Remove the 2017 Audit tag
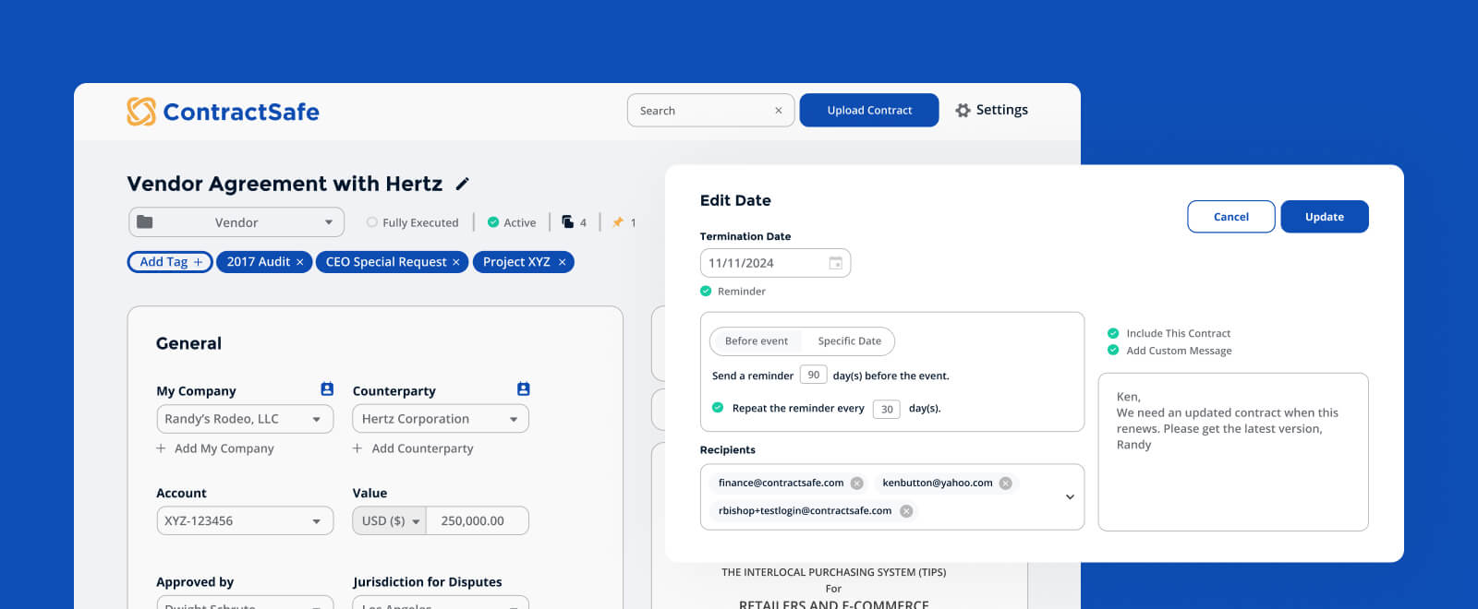1478x609 pixels. (299, 262)
